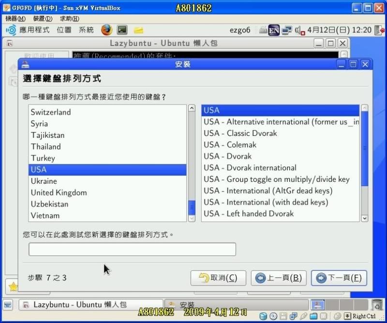Proceed with 下一頁(F) button
The height and width of the screenshot is (323, 387).
point(339,278)
